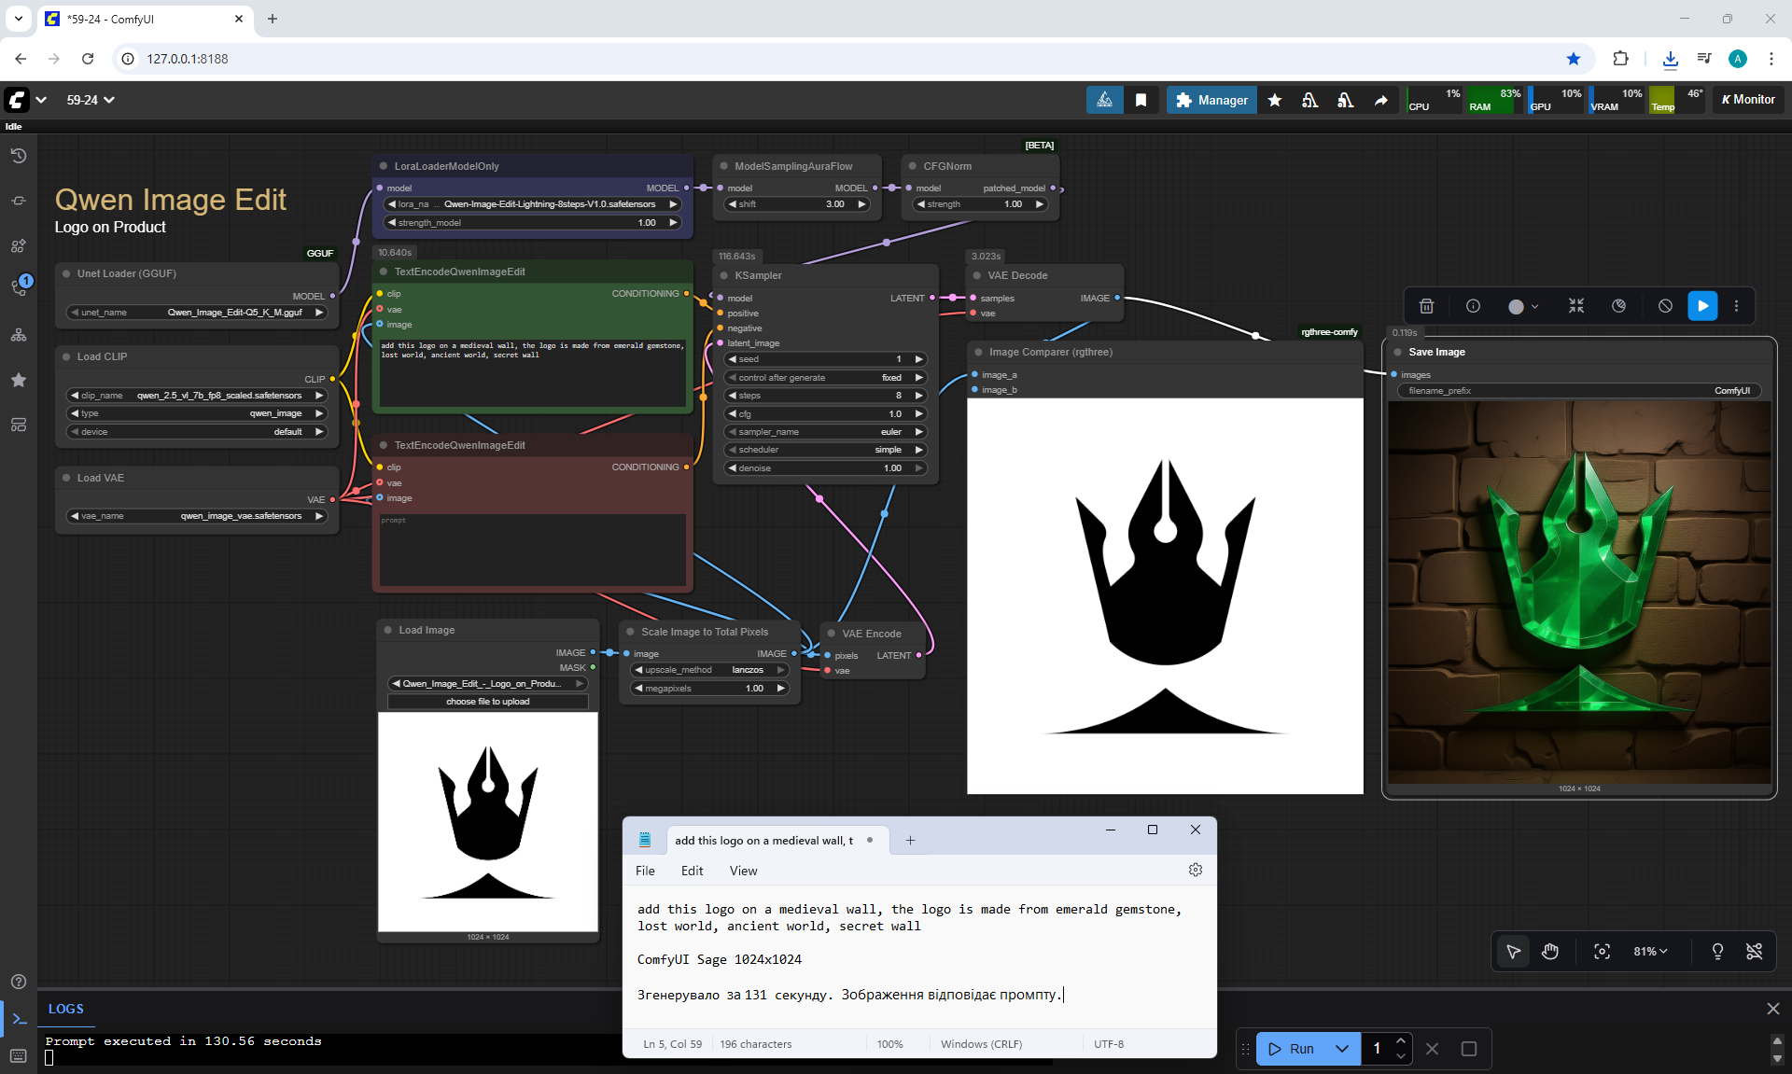Viewport: 1792px width, 1074px height.
Task: Open the node color picker dropdown
Action: coord(1535,306)
